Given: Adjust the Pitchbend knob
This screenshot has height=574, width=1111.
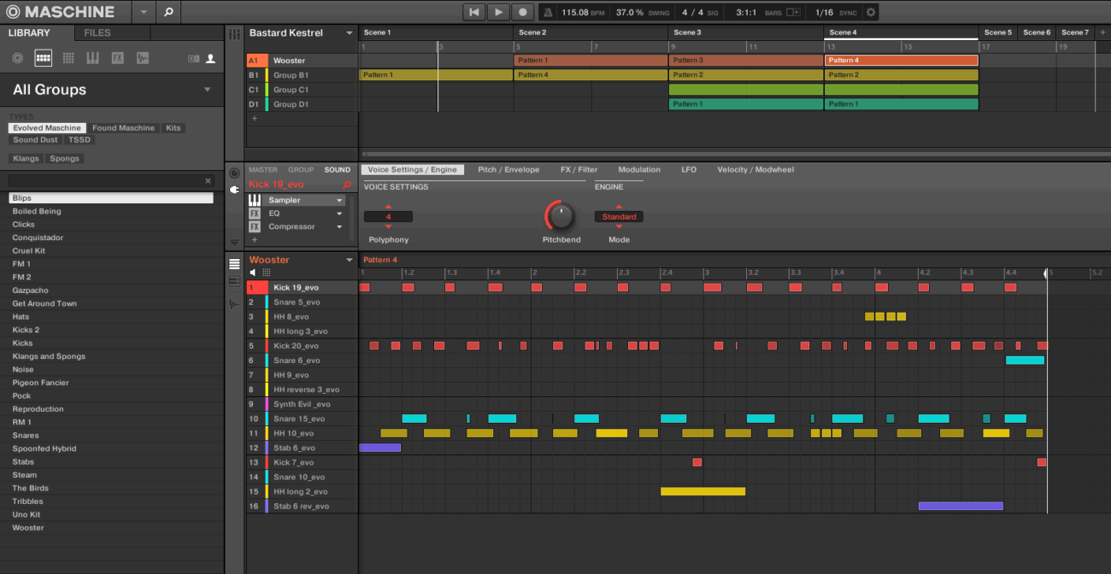Looking at the screenshot, I should 561,215.
